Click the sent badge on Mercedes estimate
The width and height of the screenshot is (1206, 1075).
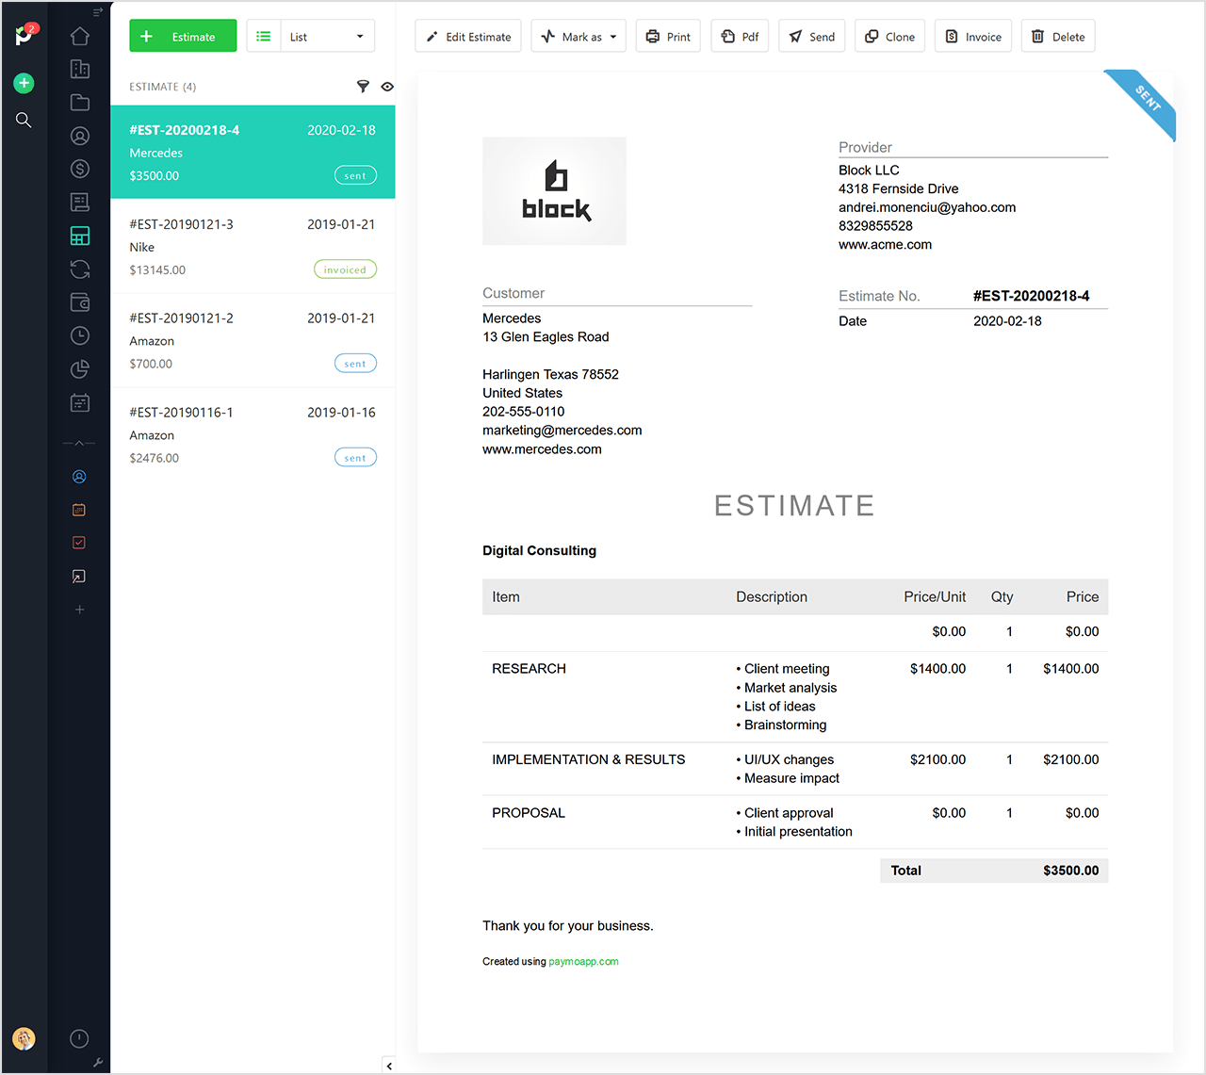point(355,175)
